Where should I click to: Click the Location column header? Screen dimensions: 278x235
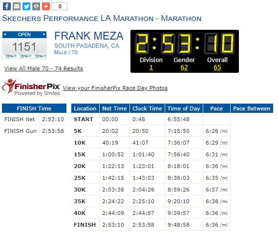pos(85,108)
